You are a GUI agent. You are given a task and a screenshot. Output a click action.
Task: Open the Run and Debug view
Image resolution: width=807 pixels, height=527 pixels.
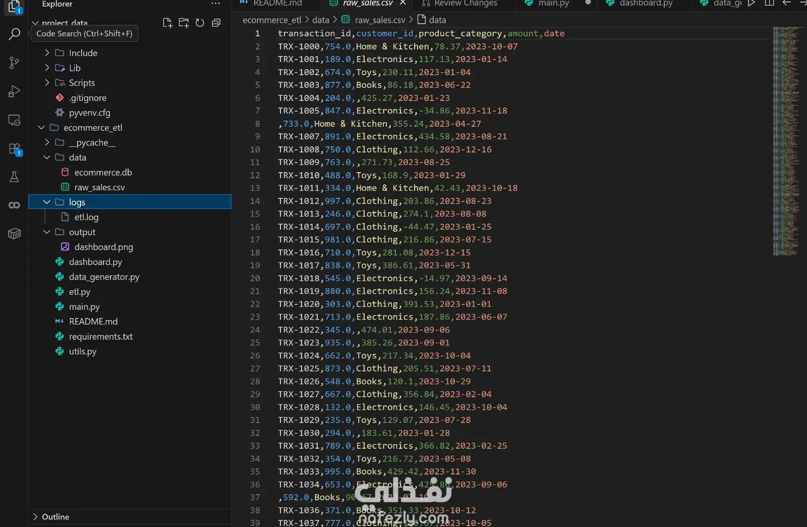pyautogui.click(x=14, y=91)
